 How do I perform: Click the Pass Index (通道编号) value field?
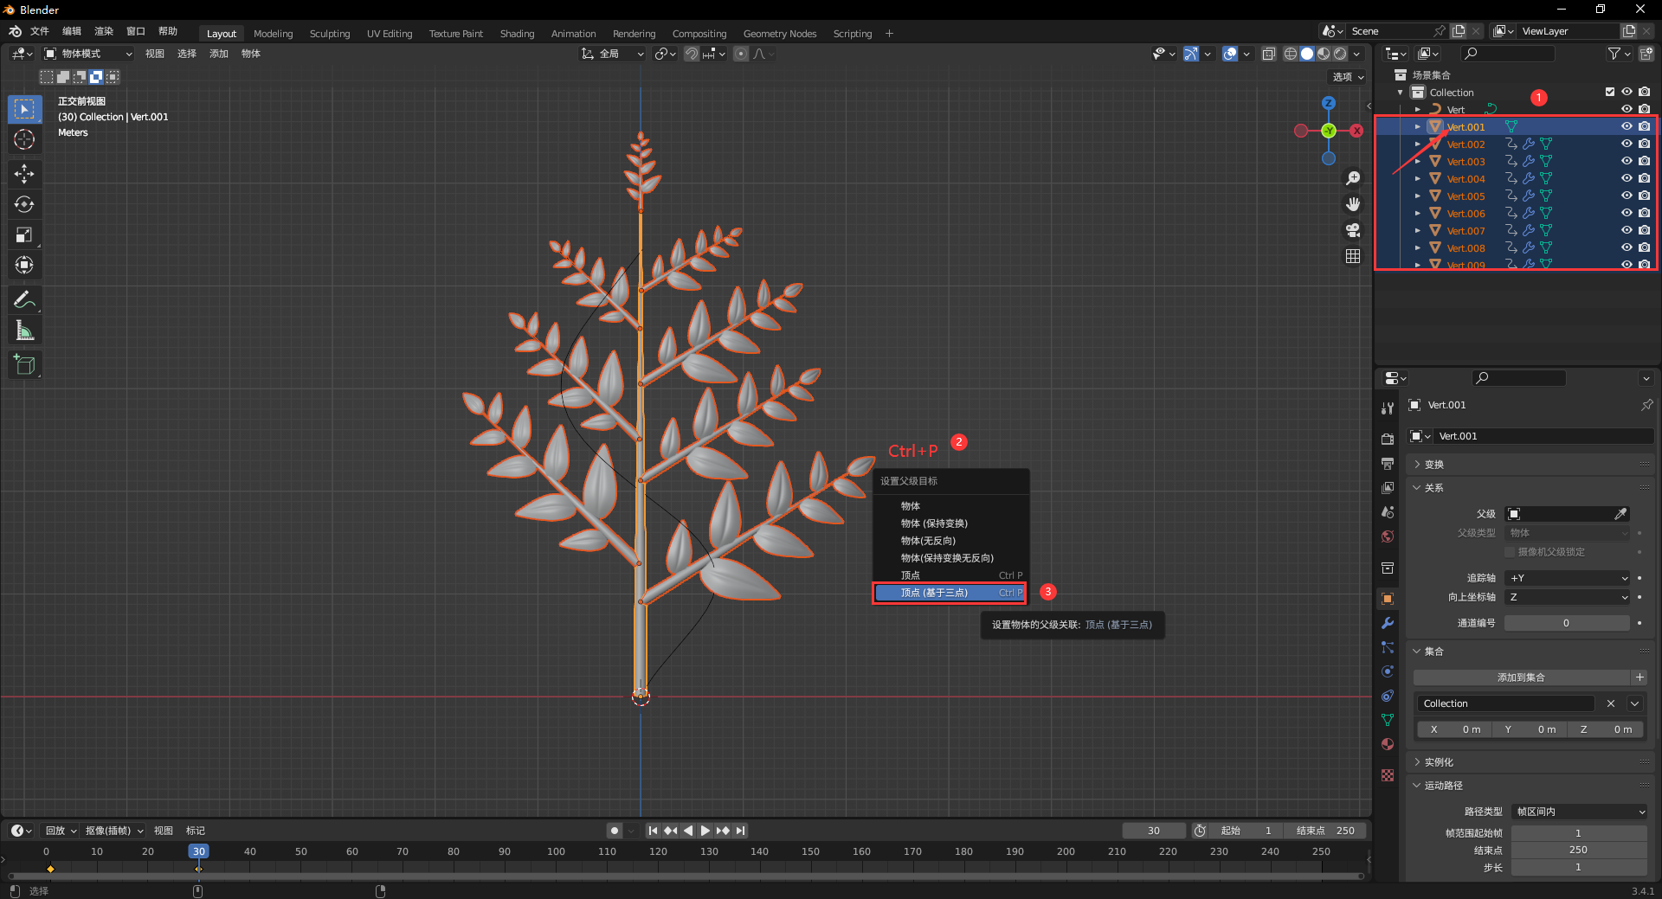pos(1566,623)
